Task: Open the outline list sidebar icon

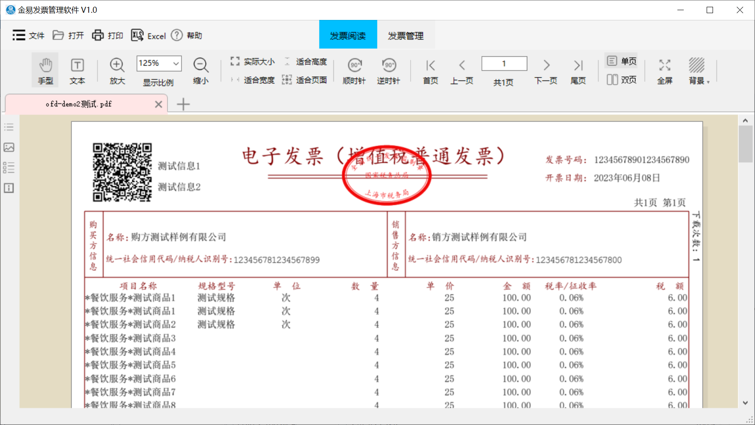Action: tap(9, 127)
